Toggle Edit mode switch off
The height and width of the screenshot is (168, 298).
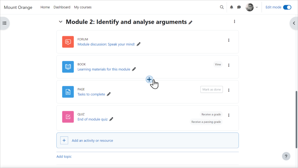287,7
